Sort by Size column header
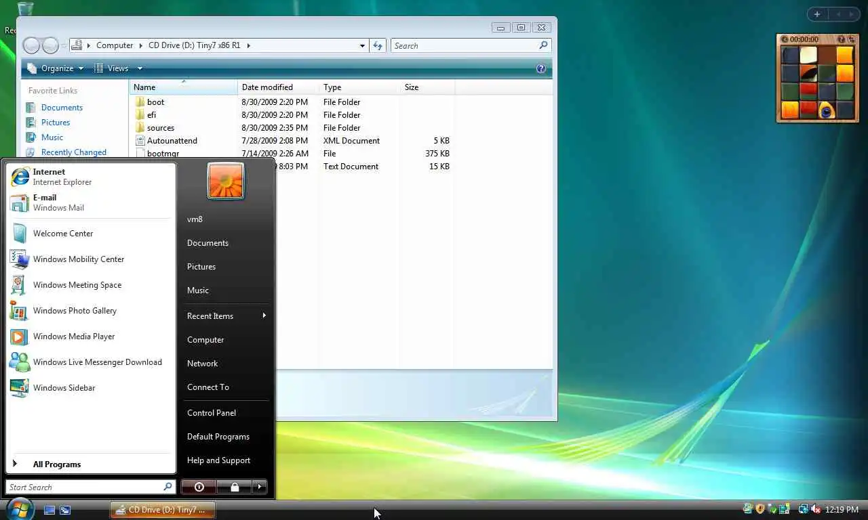This screenshot has height=520, width=868. 427,87
